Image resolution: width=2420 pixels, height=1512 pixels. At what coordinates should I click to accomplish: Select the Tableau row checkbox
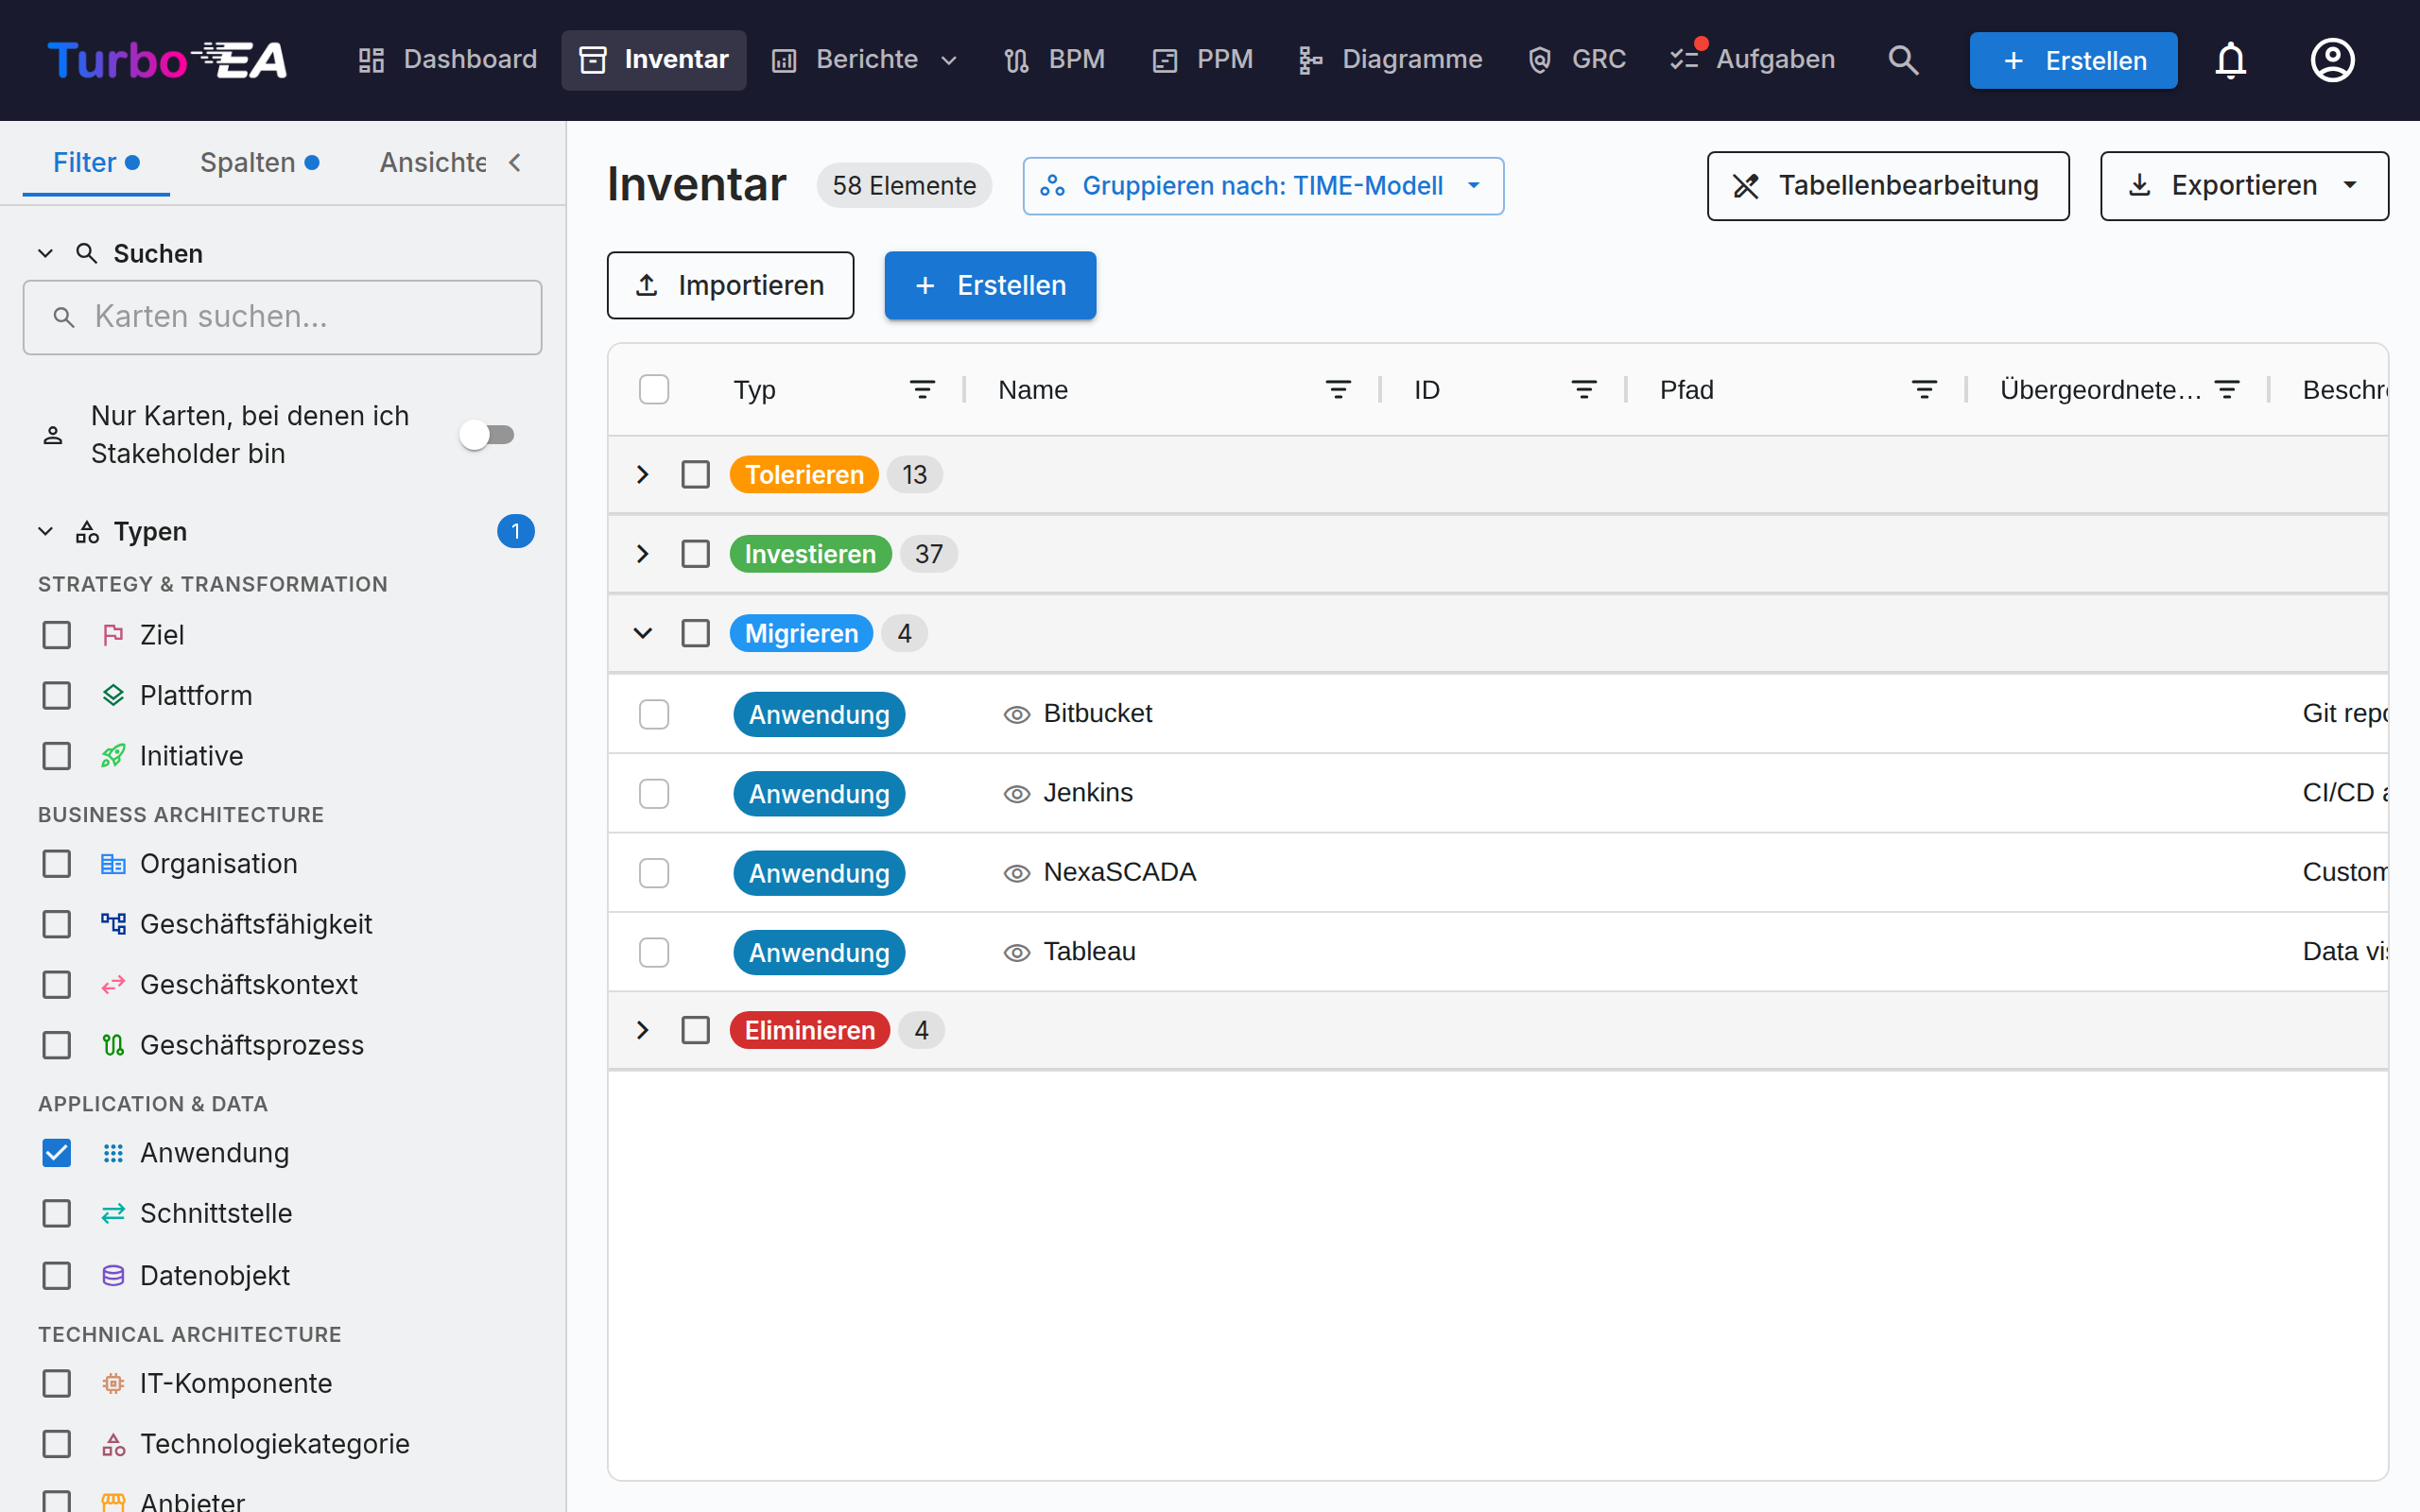tap(654, 953)
